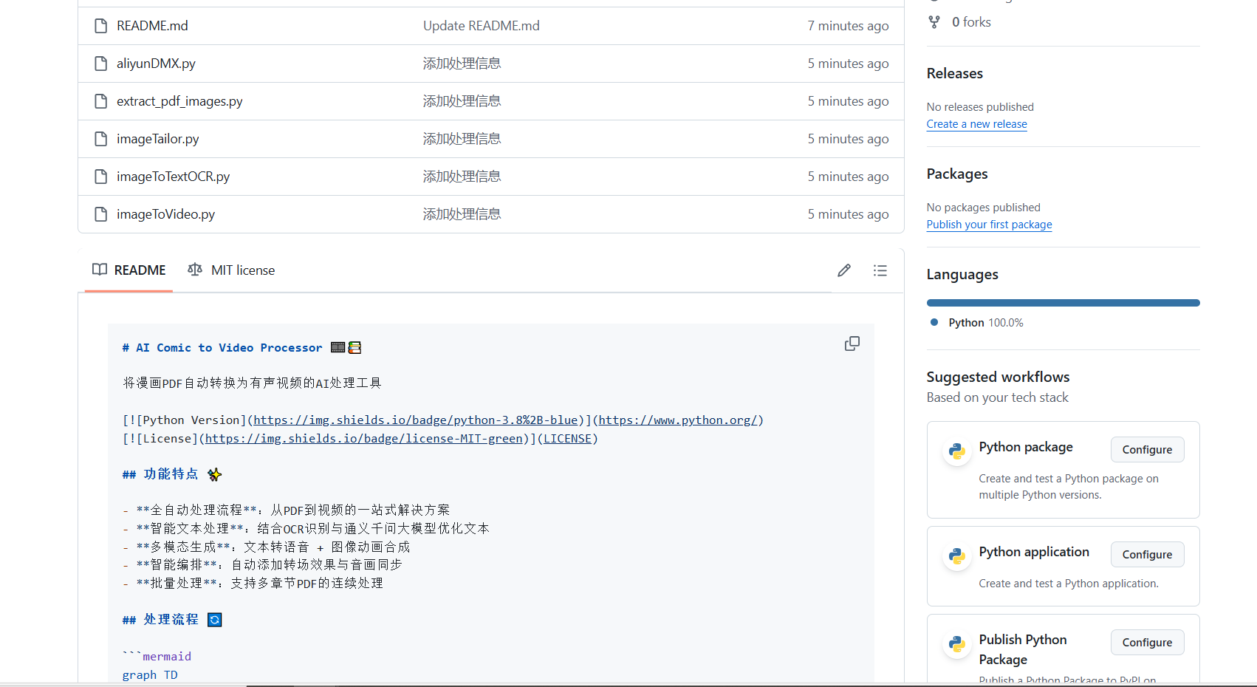This screenshot has height=687, width=1257.
Task: Click the file icon beside imageTailor.py
Action: point(101,139)
